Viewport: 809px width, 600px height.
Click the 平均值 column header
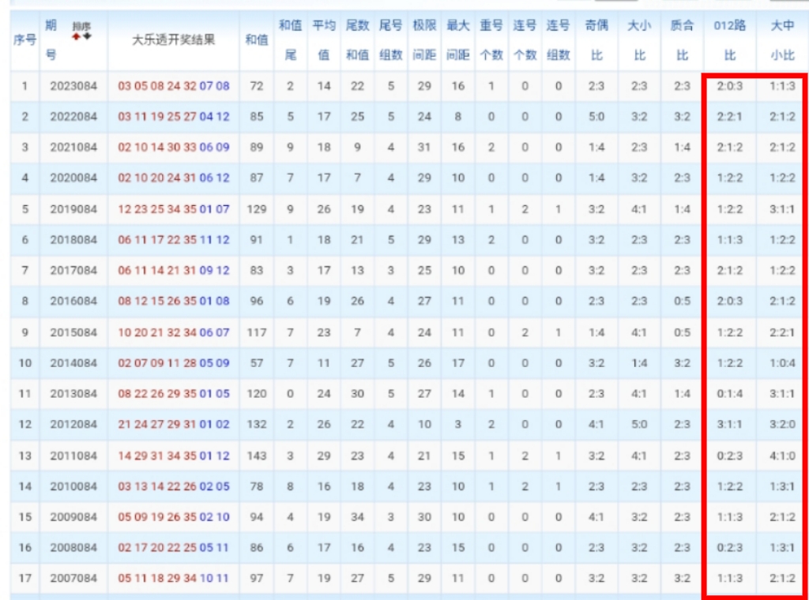[324, 40]
